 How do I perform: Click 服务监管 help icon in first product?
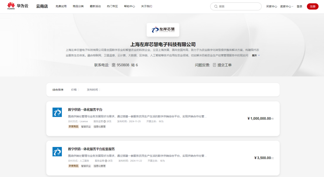click(105, 121)
